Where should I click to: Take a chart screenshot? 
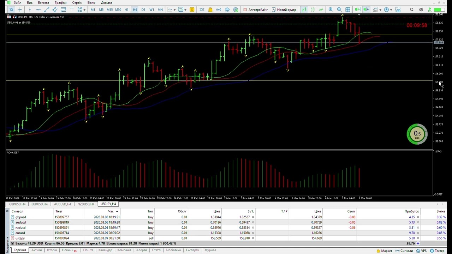coord(398,10)
